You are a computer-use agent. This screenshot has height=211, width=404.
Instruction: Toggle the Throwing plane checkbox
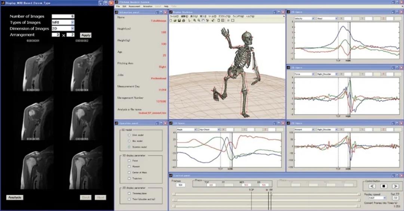point(129,193)
